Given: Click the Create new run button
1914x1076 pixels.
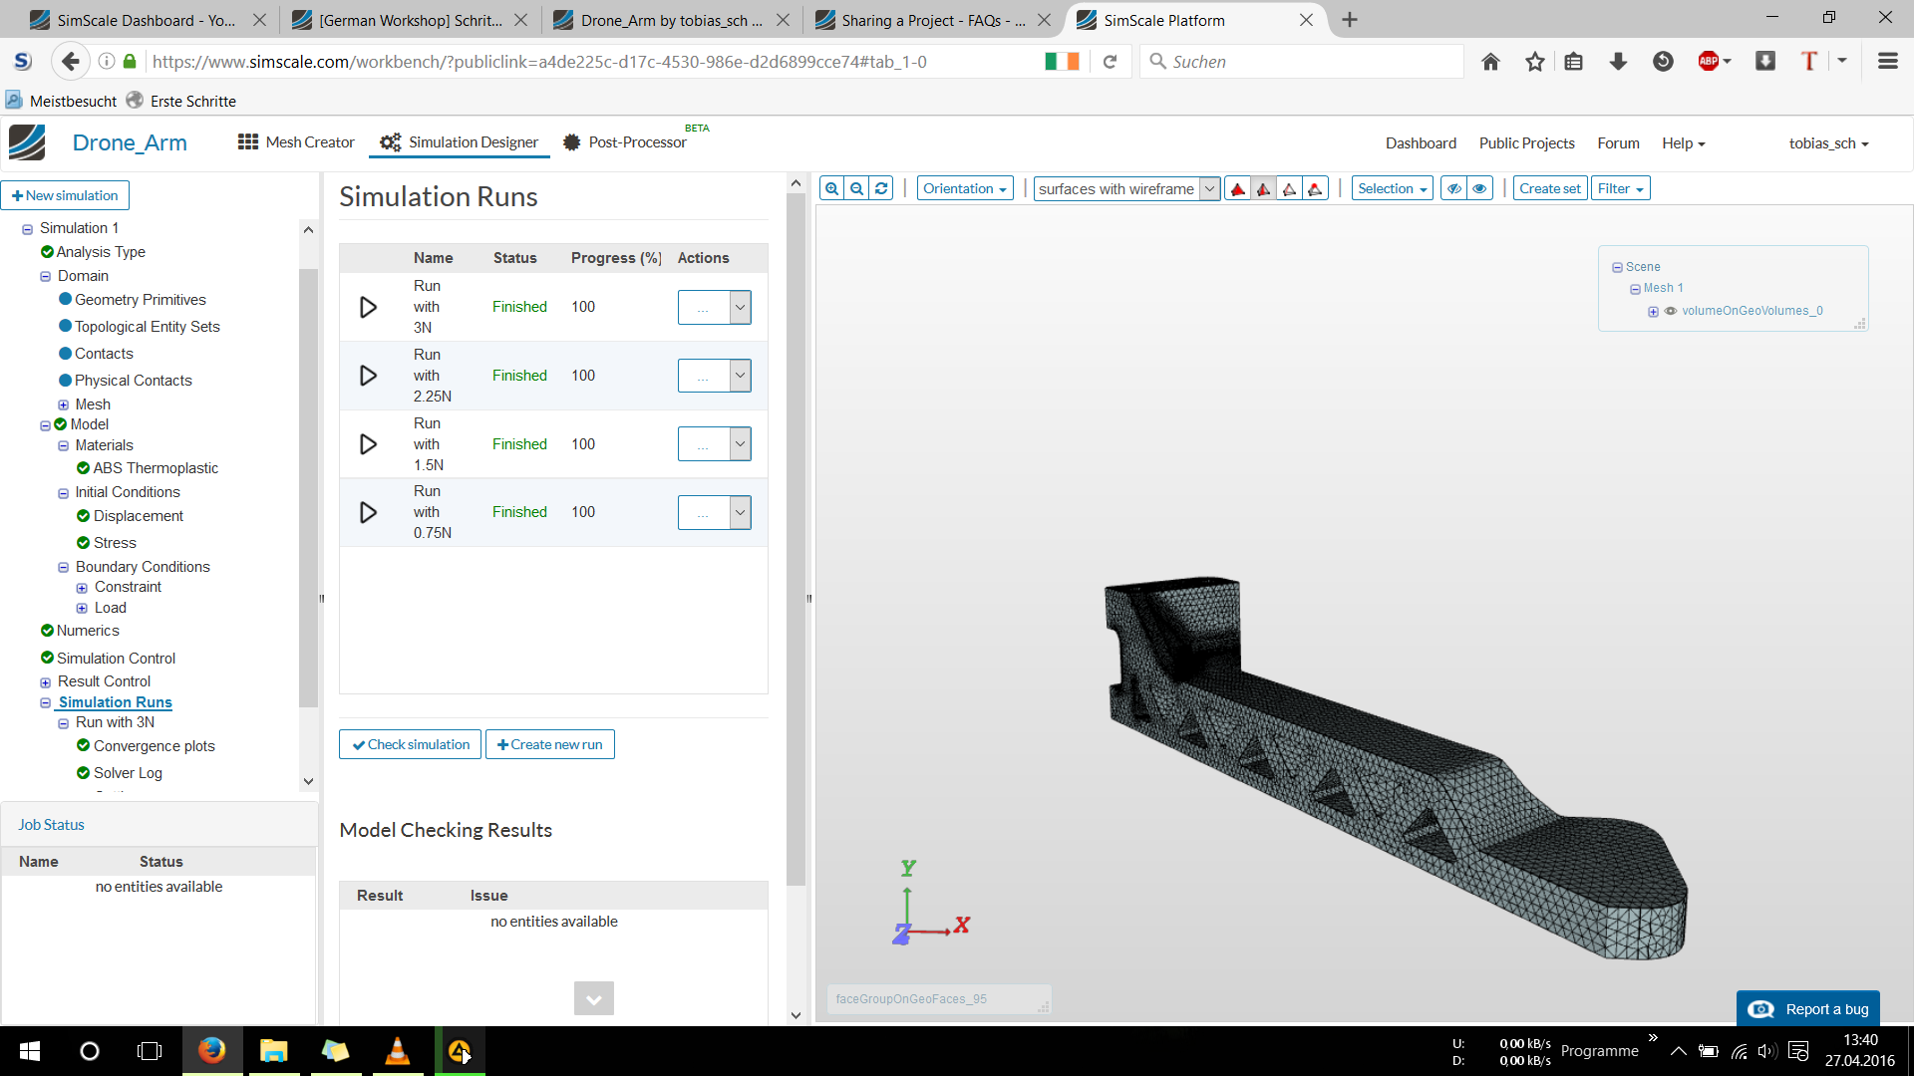Looking at the screenshot, I should [x=549, y=744].
